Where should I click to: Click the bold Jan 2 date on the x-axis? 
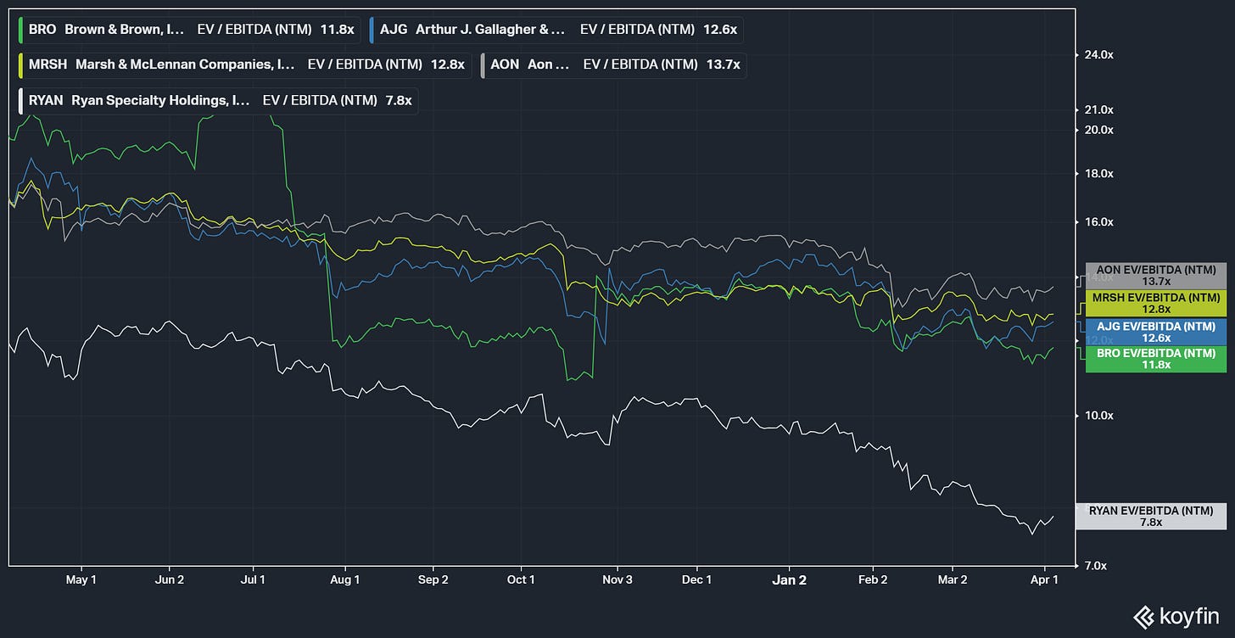(x=790, y=581)
